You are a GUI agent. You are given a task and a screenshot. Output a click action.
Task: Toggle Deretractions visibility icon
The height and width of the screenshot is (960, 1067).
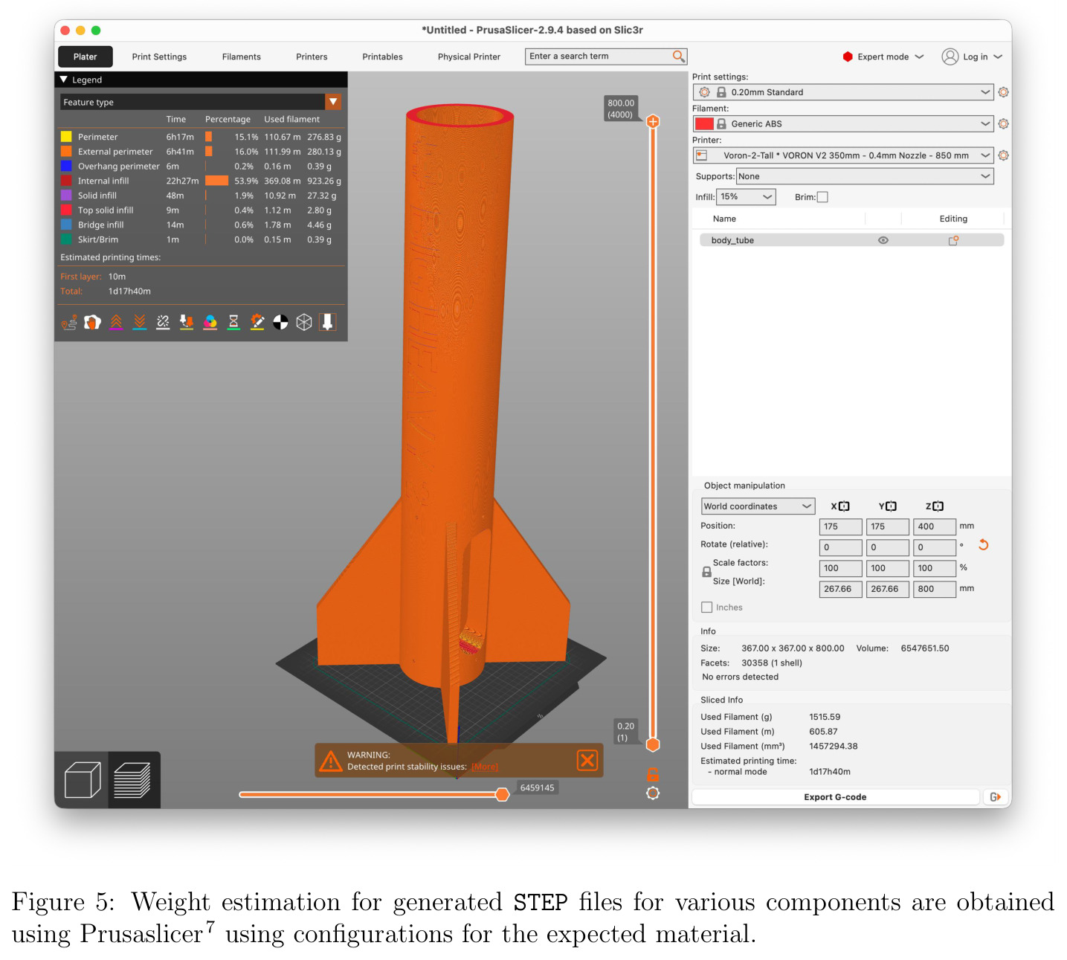pos(140,322)
